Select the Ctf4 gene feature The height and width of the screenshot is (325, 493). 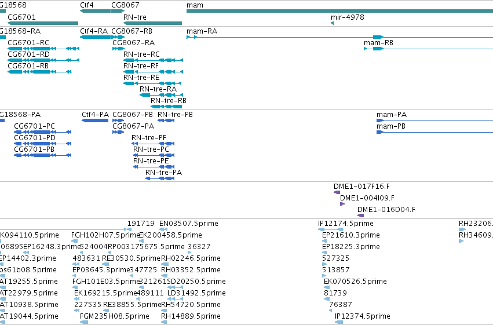click(x=95, y=11)
